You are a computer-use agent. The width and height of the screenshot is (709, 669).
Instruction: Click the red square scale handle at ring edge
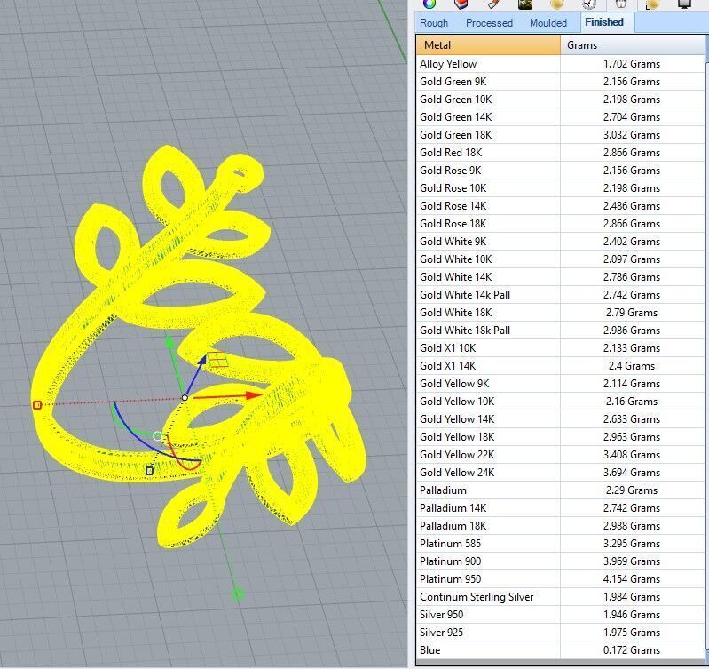[37, 404]
